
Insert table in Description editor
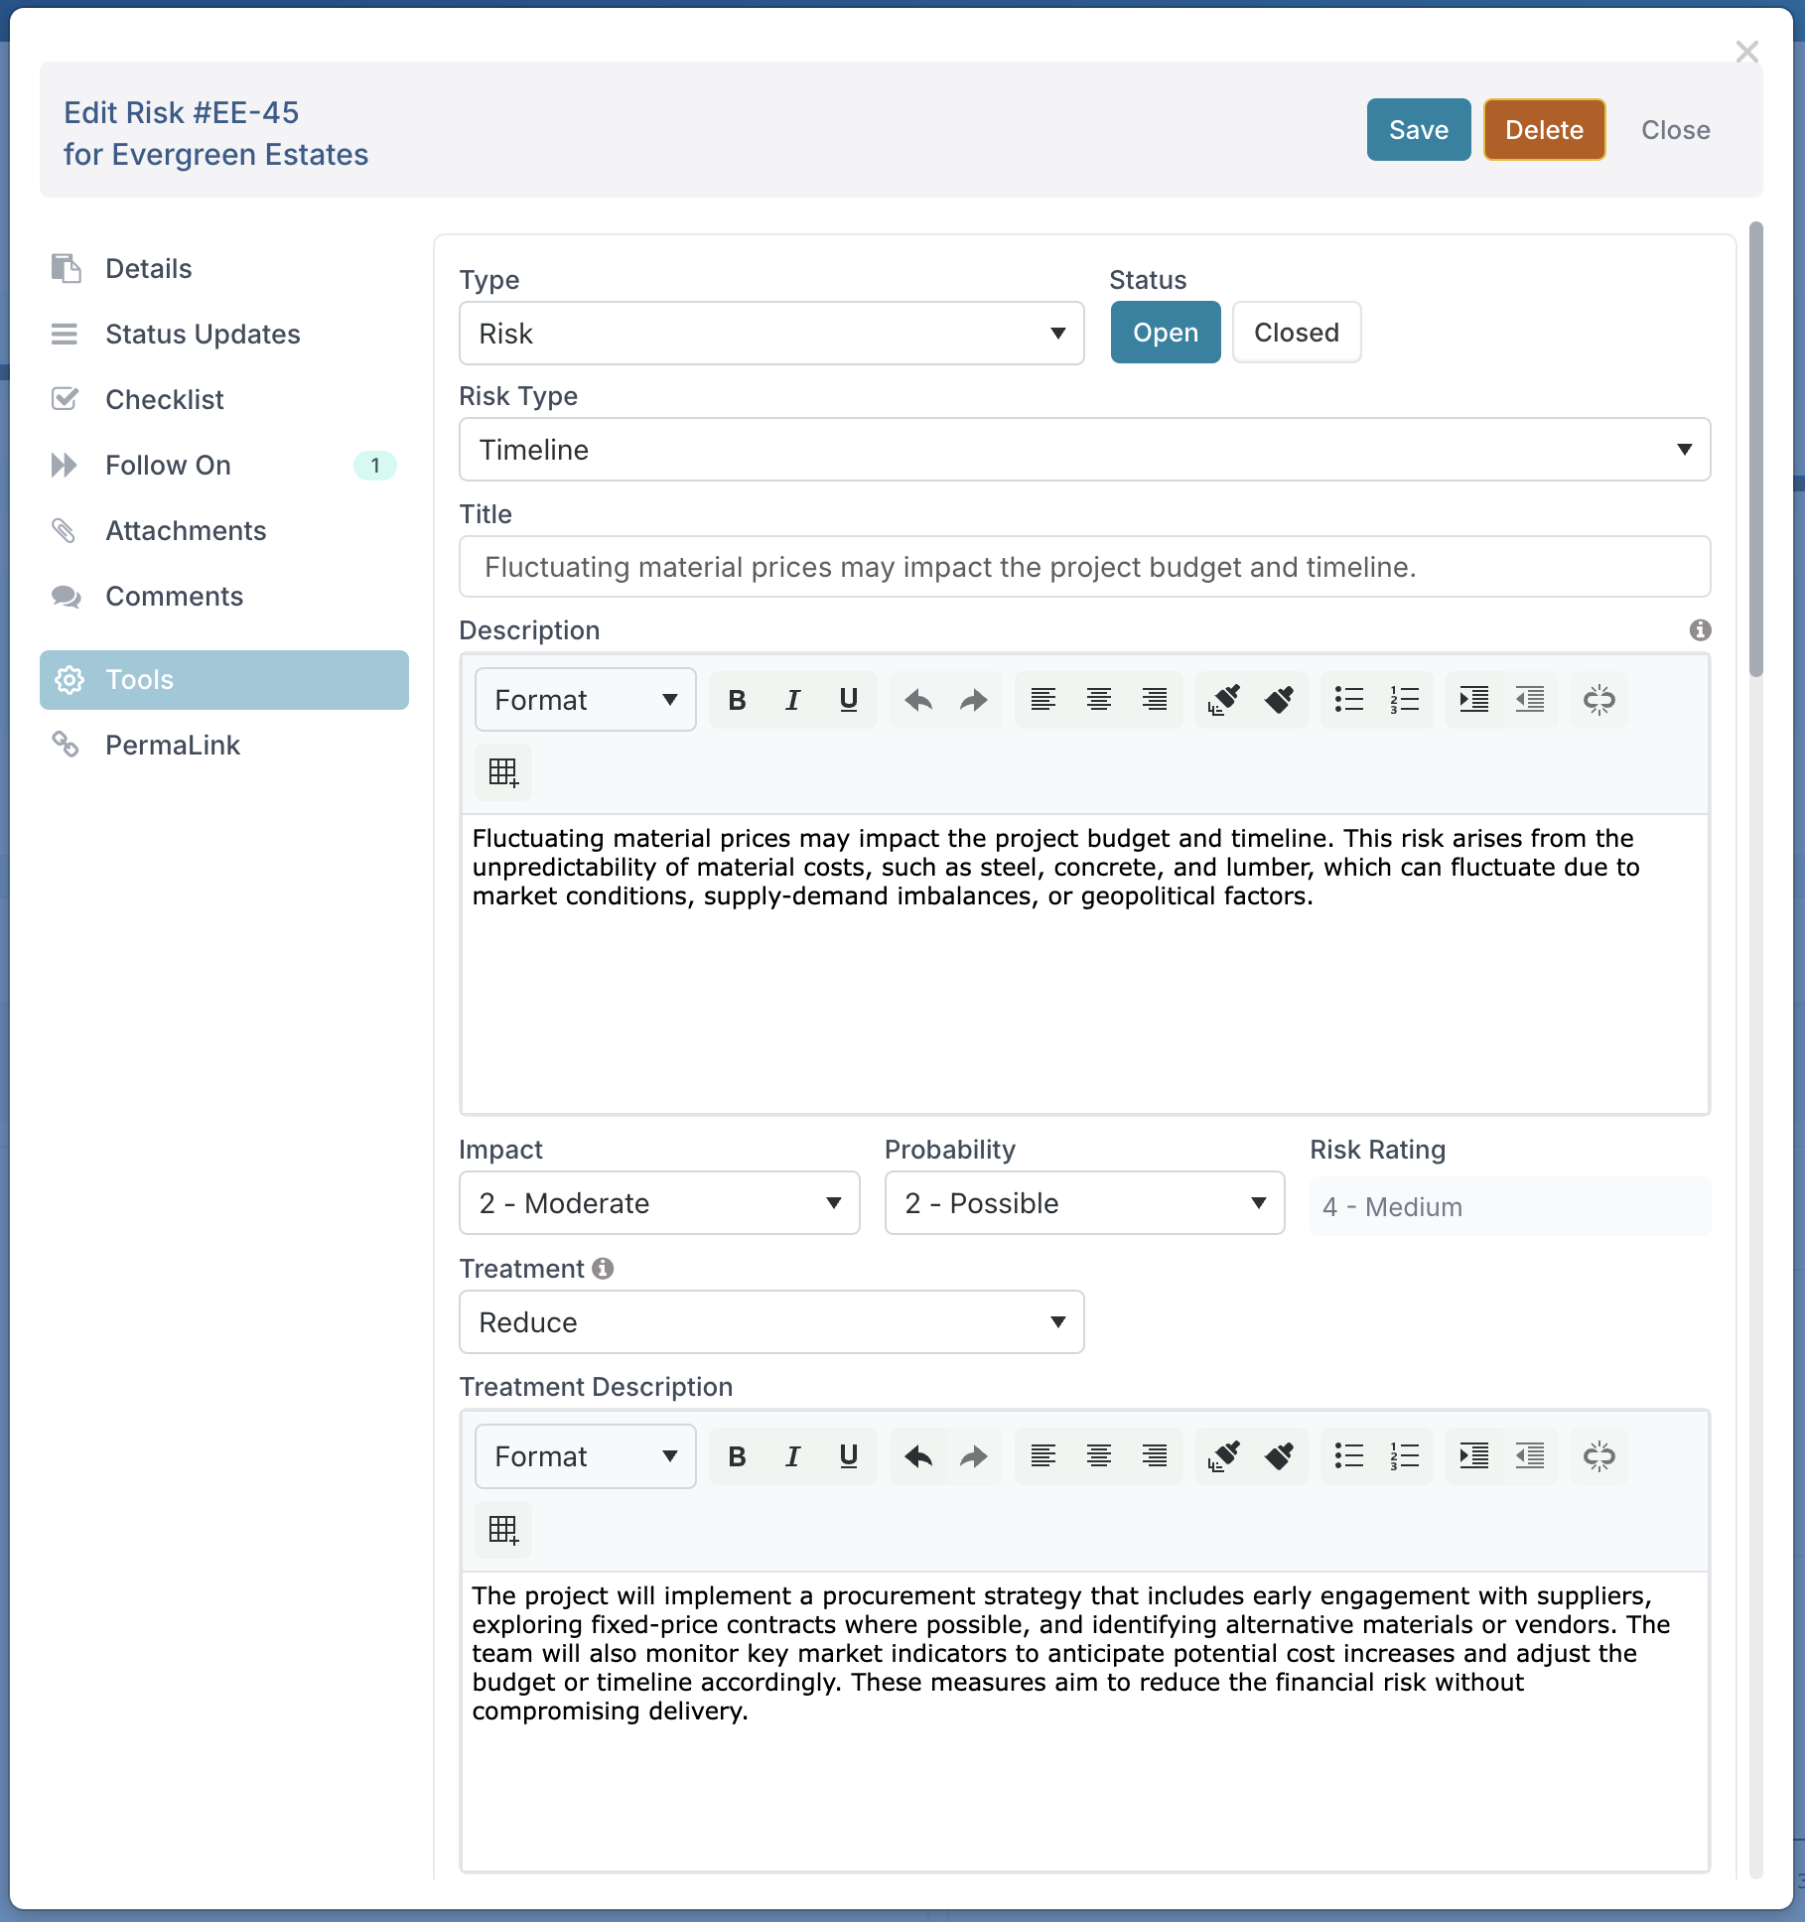point(503,772)
